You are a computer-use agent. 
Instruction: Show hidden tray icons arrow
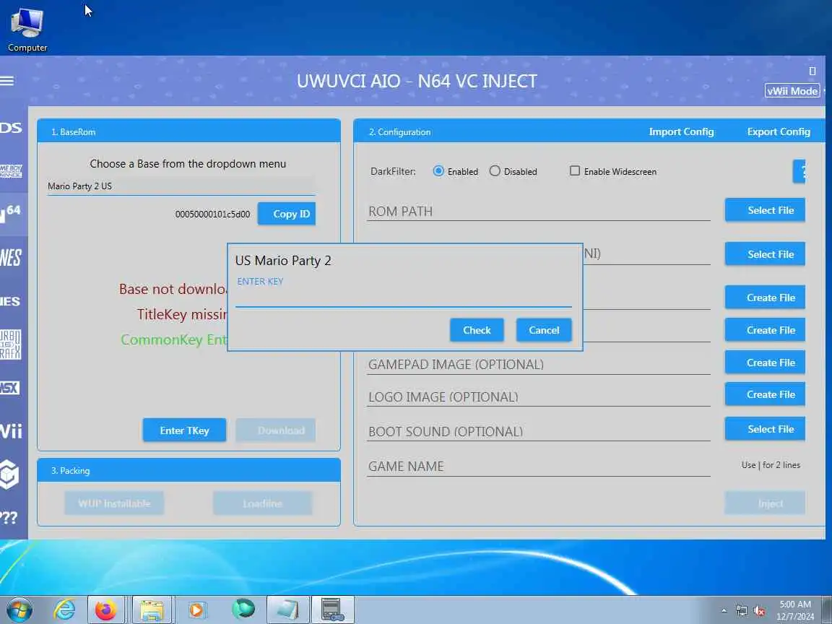724,611
